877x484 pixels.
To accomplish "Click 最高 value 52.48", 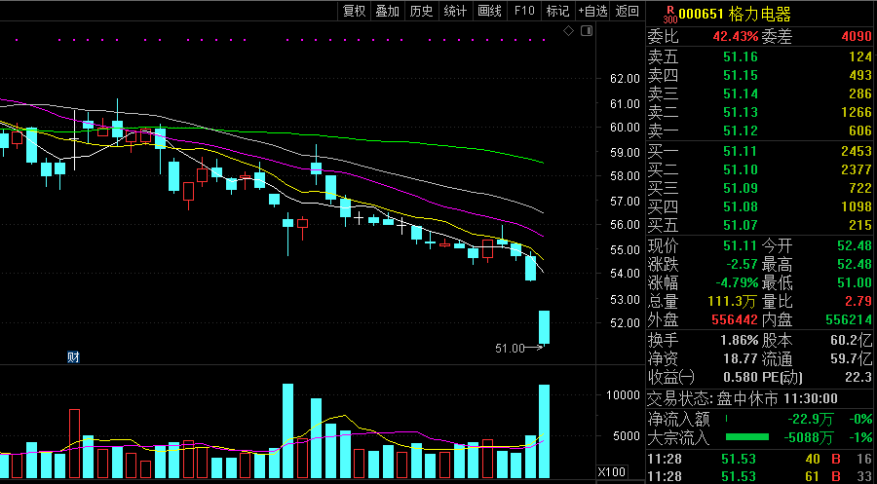I will pyautogui.click(x=854, y=264).
